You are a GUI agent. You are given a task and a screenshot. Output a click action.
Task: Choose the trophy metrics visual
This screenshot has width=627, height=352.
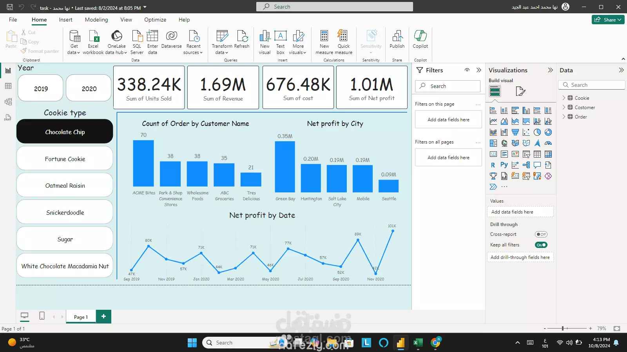tap(493, 176)
